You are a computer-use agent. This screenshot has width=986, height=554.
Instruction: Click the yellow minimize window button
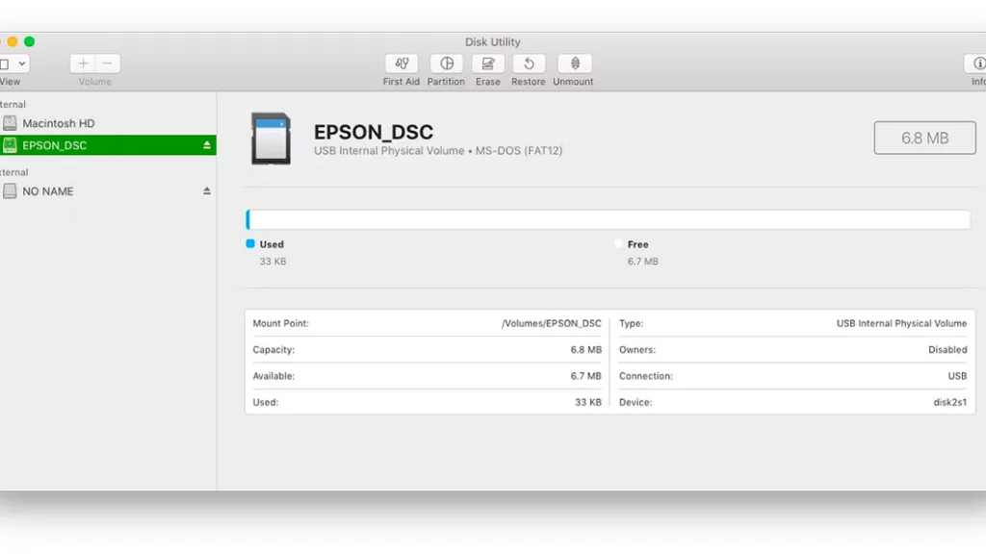coord(12,41)
